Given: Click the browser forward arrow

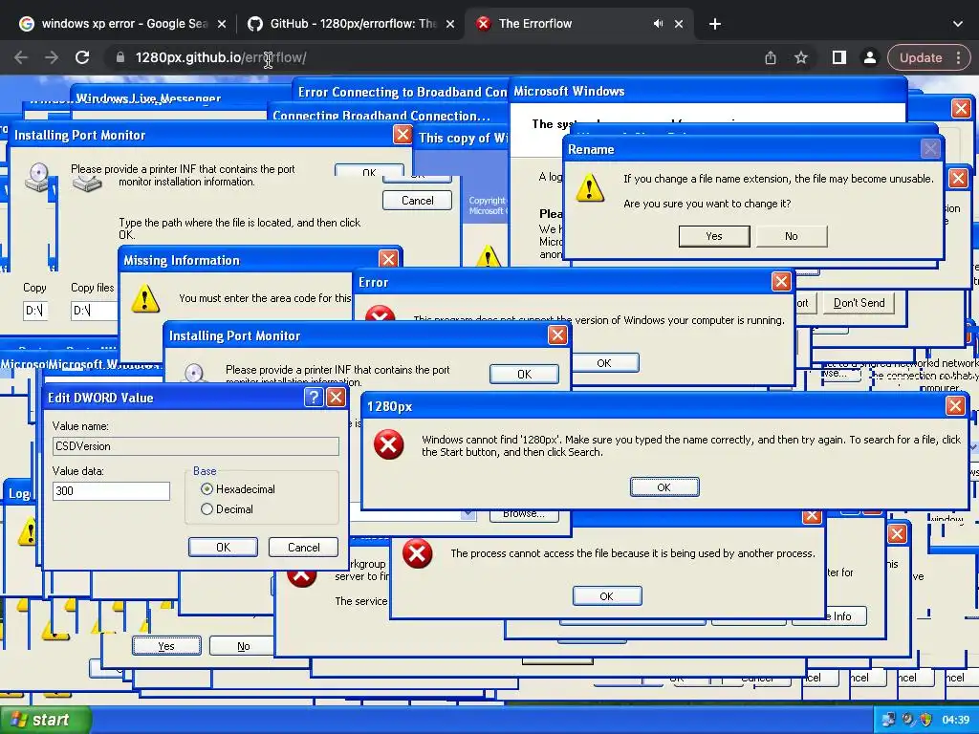Looking at the screenshot, I should 52,57.
